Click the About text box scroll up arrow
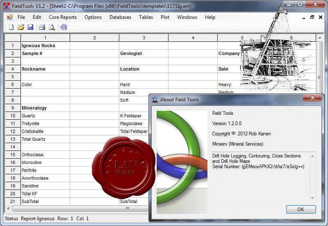This screenshot has width=328, height=226. tap(312, 156)
